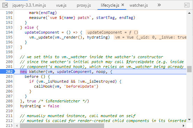Click 'isRenderWatcher' comment on line 208

pyautogui.click(x=63, y=101)
